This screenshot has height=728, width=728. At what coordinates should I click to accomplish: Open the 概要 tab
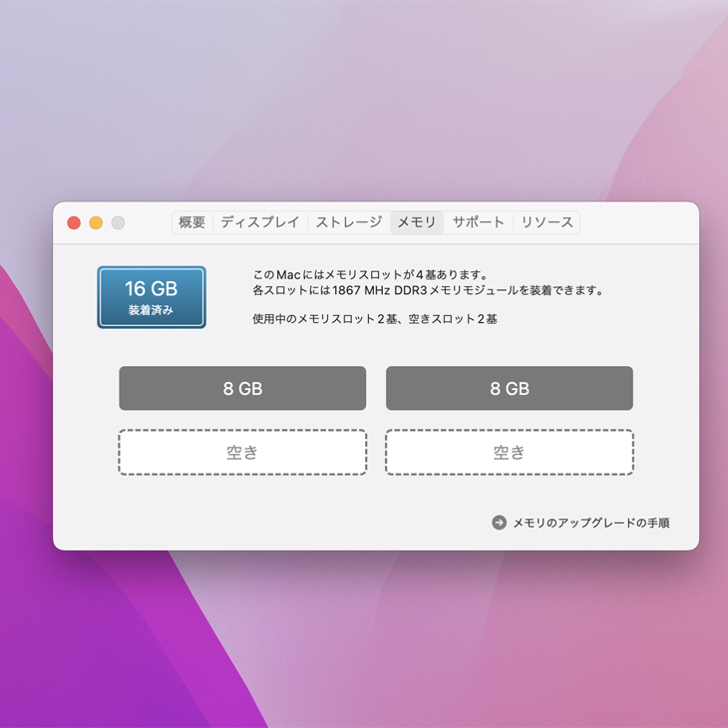(191, 222)
